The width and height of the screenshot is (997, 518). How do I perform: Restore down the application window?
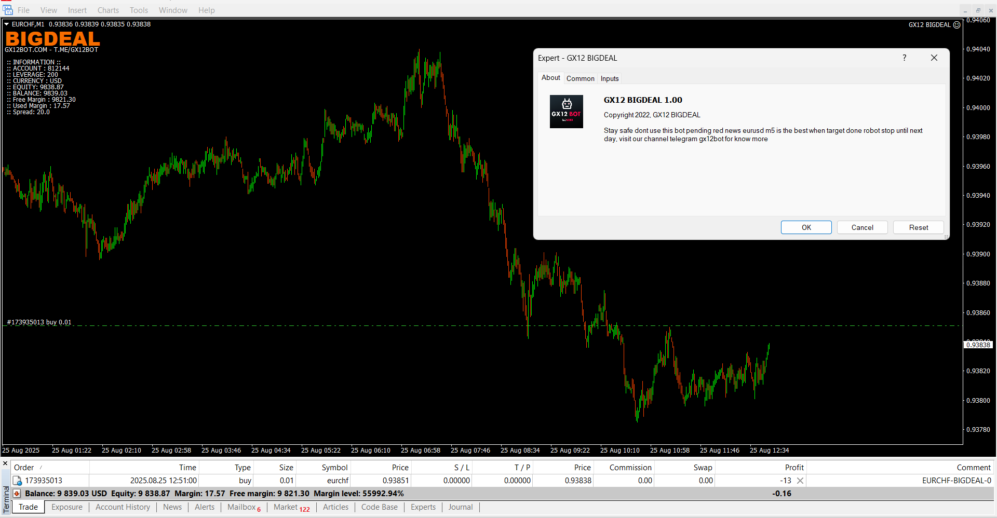978,10
